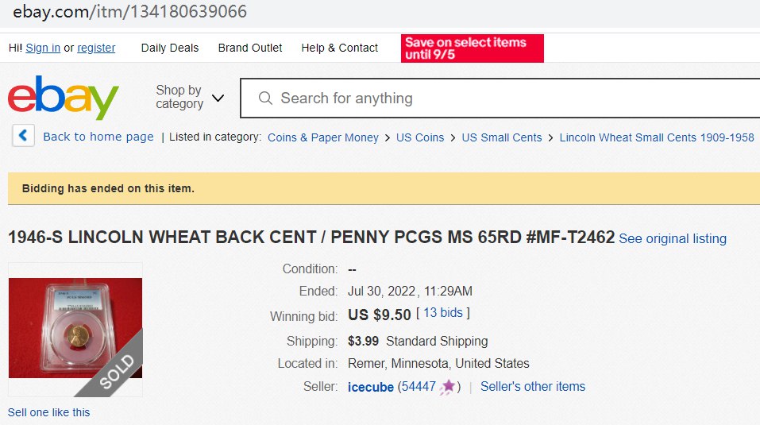View the 13 bids history
This screenshot has width=760, height=425.
(x=443, y=313)
